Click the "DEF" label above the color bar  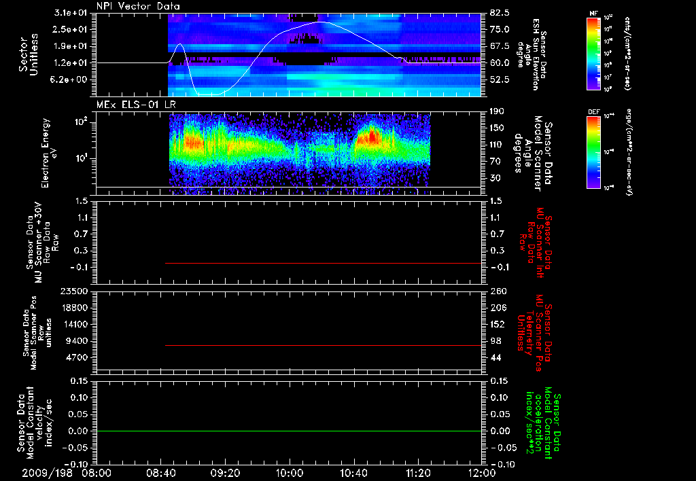point(594,112)
